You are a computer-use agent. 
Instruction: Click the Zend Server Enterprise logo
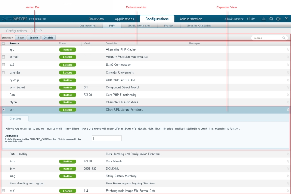tap(24, 19)
